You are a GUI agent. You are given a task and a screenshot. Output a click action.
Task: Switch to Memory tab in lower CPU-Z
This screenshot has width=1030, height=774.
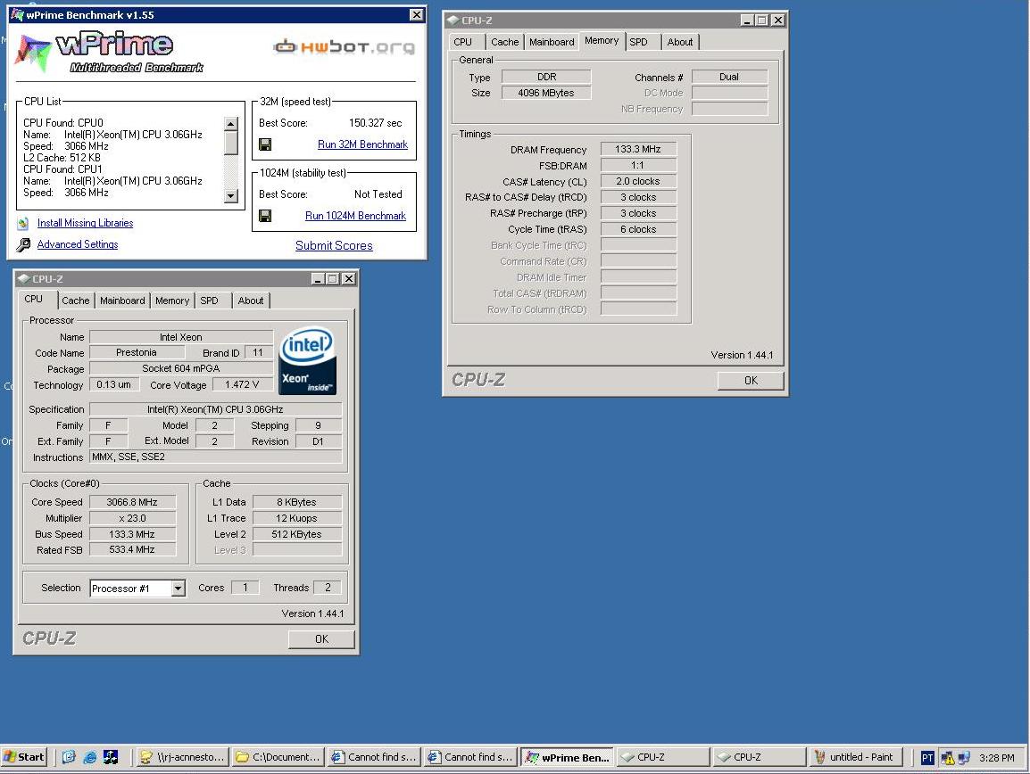pos(172,301)
